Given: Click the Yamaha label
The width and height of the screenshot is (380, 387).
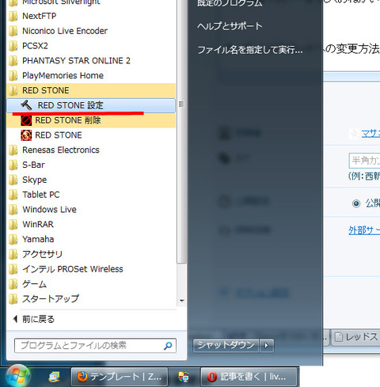Looking at the screenshot, I should tap(38, 239).
